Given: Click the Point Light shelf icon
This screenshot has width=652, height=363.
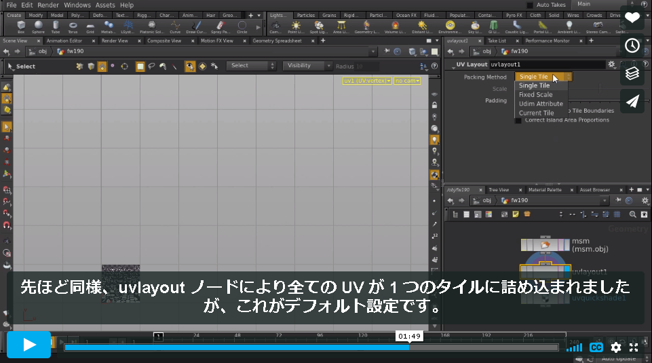Looking at the screenshot, I should pos(296,26).
